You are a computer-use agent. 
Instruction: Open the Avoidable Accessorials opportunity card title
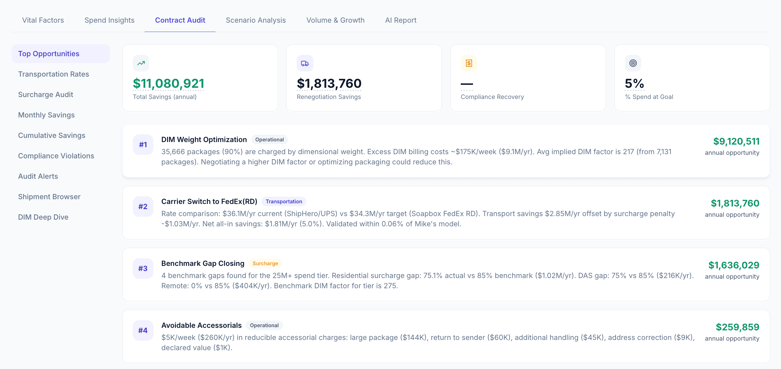[x=201, y=325]
